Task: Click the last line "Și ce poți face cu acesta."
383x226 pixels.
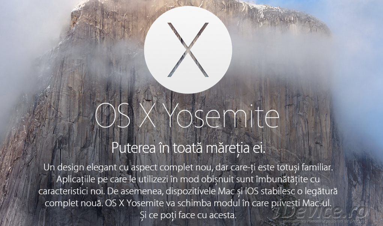Action: (x=188, y=215)
